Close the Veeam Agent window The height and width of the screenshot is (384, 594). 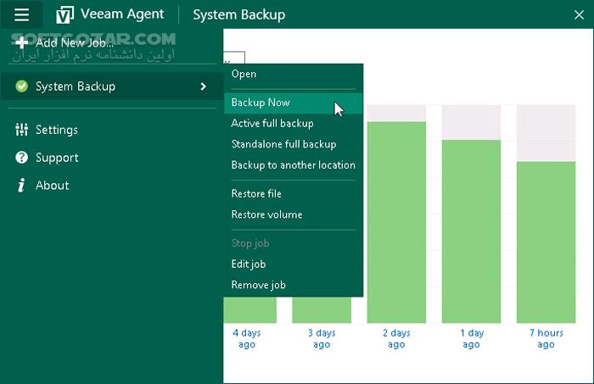579,15
